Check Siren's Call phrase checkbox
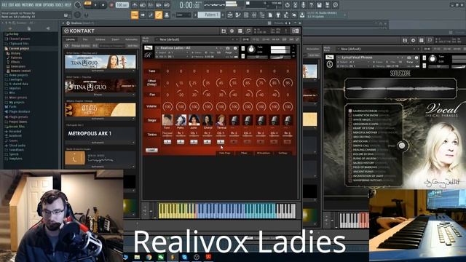This screenshot has width=466, height=262. coord(350,146)
